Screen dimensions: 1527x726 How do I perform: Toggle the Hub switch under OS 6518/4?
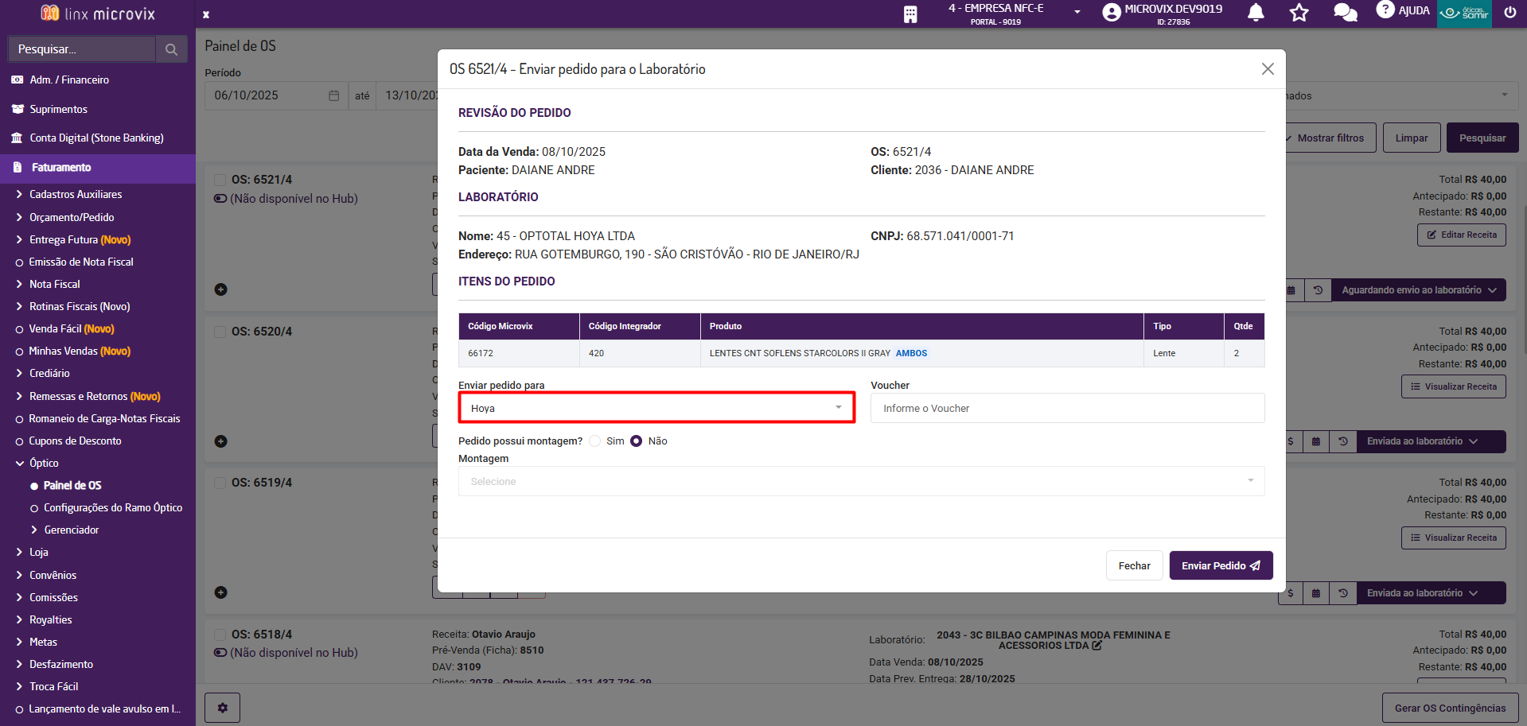click(x=220, y=653)
